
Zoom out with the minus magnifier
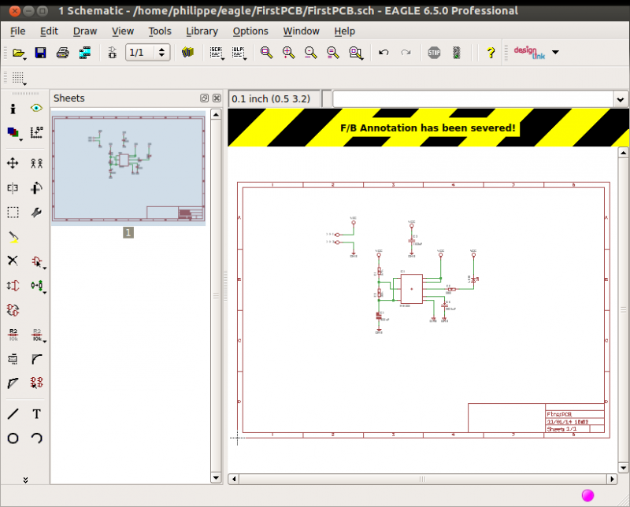(x=310, y=53)
